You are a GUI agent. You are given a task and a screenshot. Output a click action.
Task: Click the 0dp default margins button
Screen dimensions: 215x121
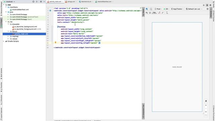point(154,13)
